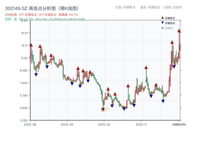Click the greyed 过滤点 legend label
Screen dimensions: 200x150
click(168, 28)
